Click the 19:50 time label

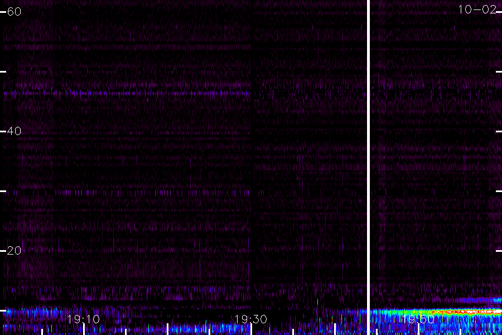(x=418, y=319)
